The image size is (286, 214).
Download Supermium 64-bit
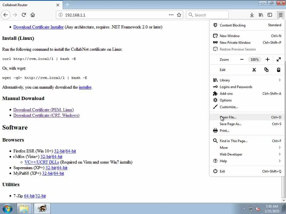click(62, 168)
